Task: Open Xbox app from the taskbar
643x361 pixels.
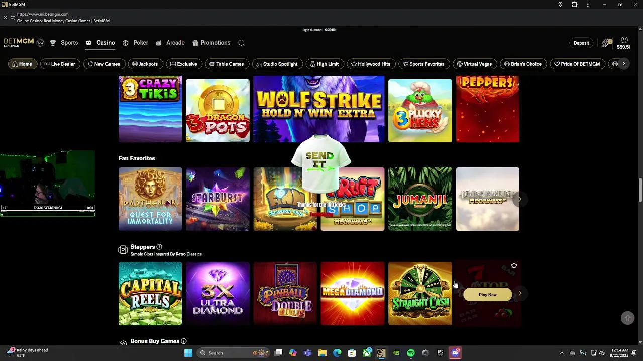Action: pyautogui.click(x=367, y=352)
